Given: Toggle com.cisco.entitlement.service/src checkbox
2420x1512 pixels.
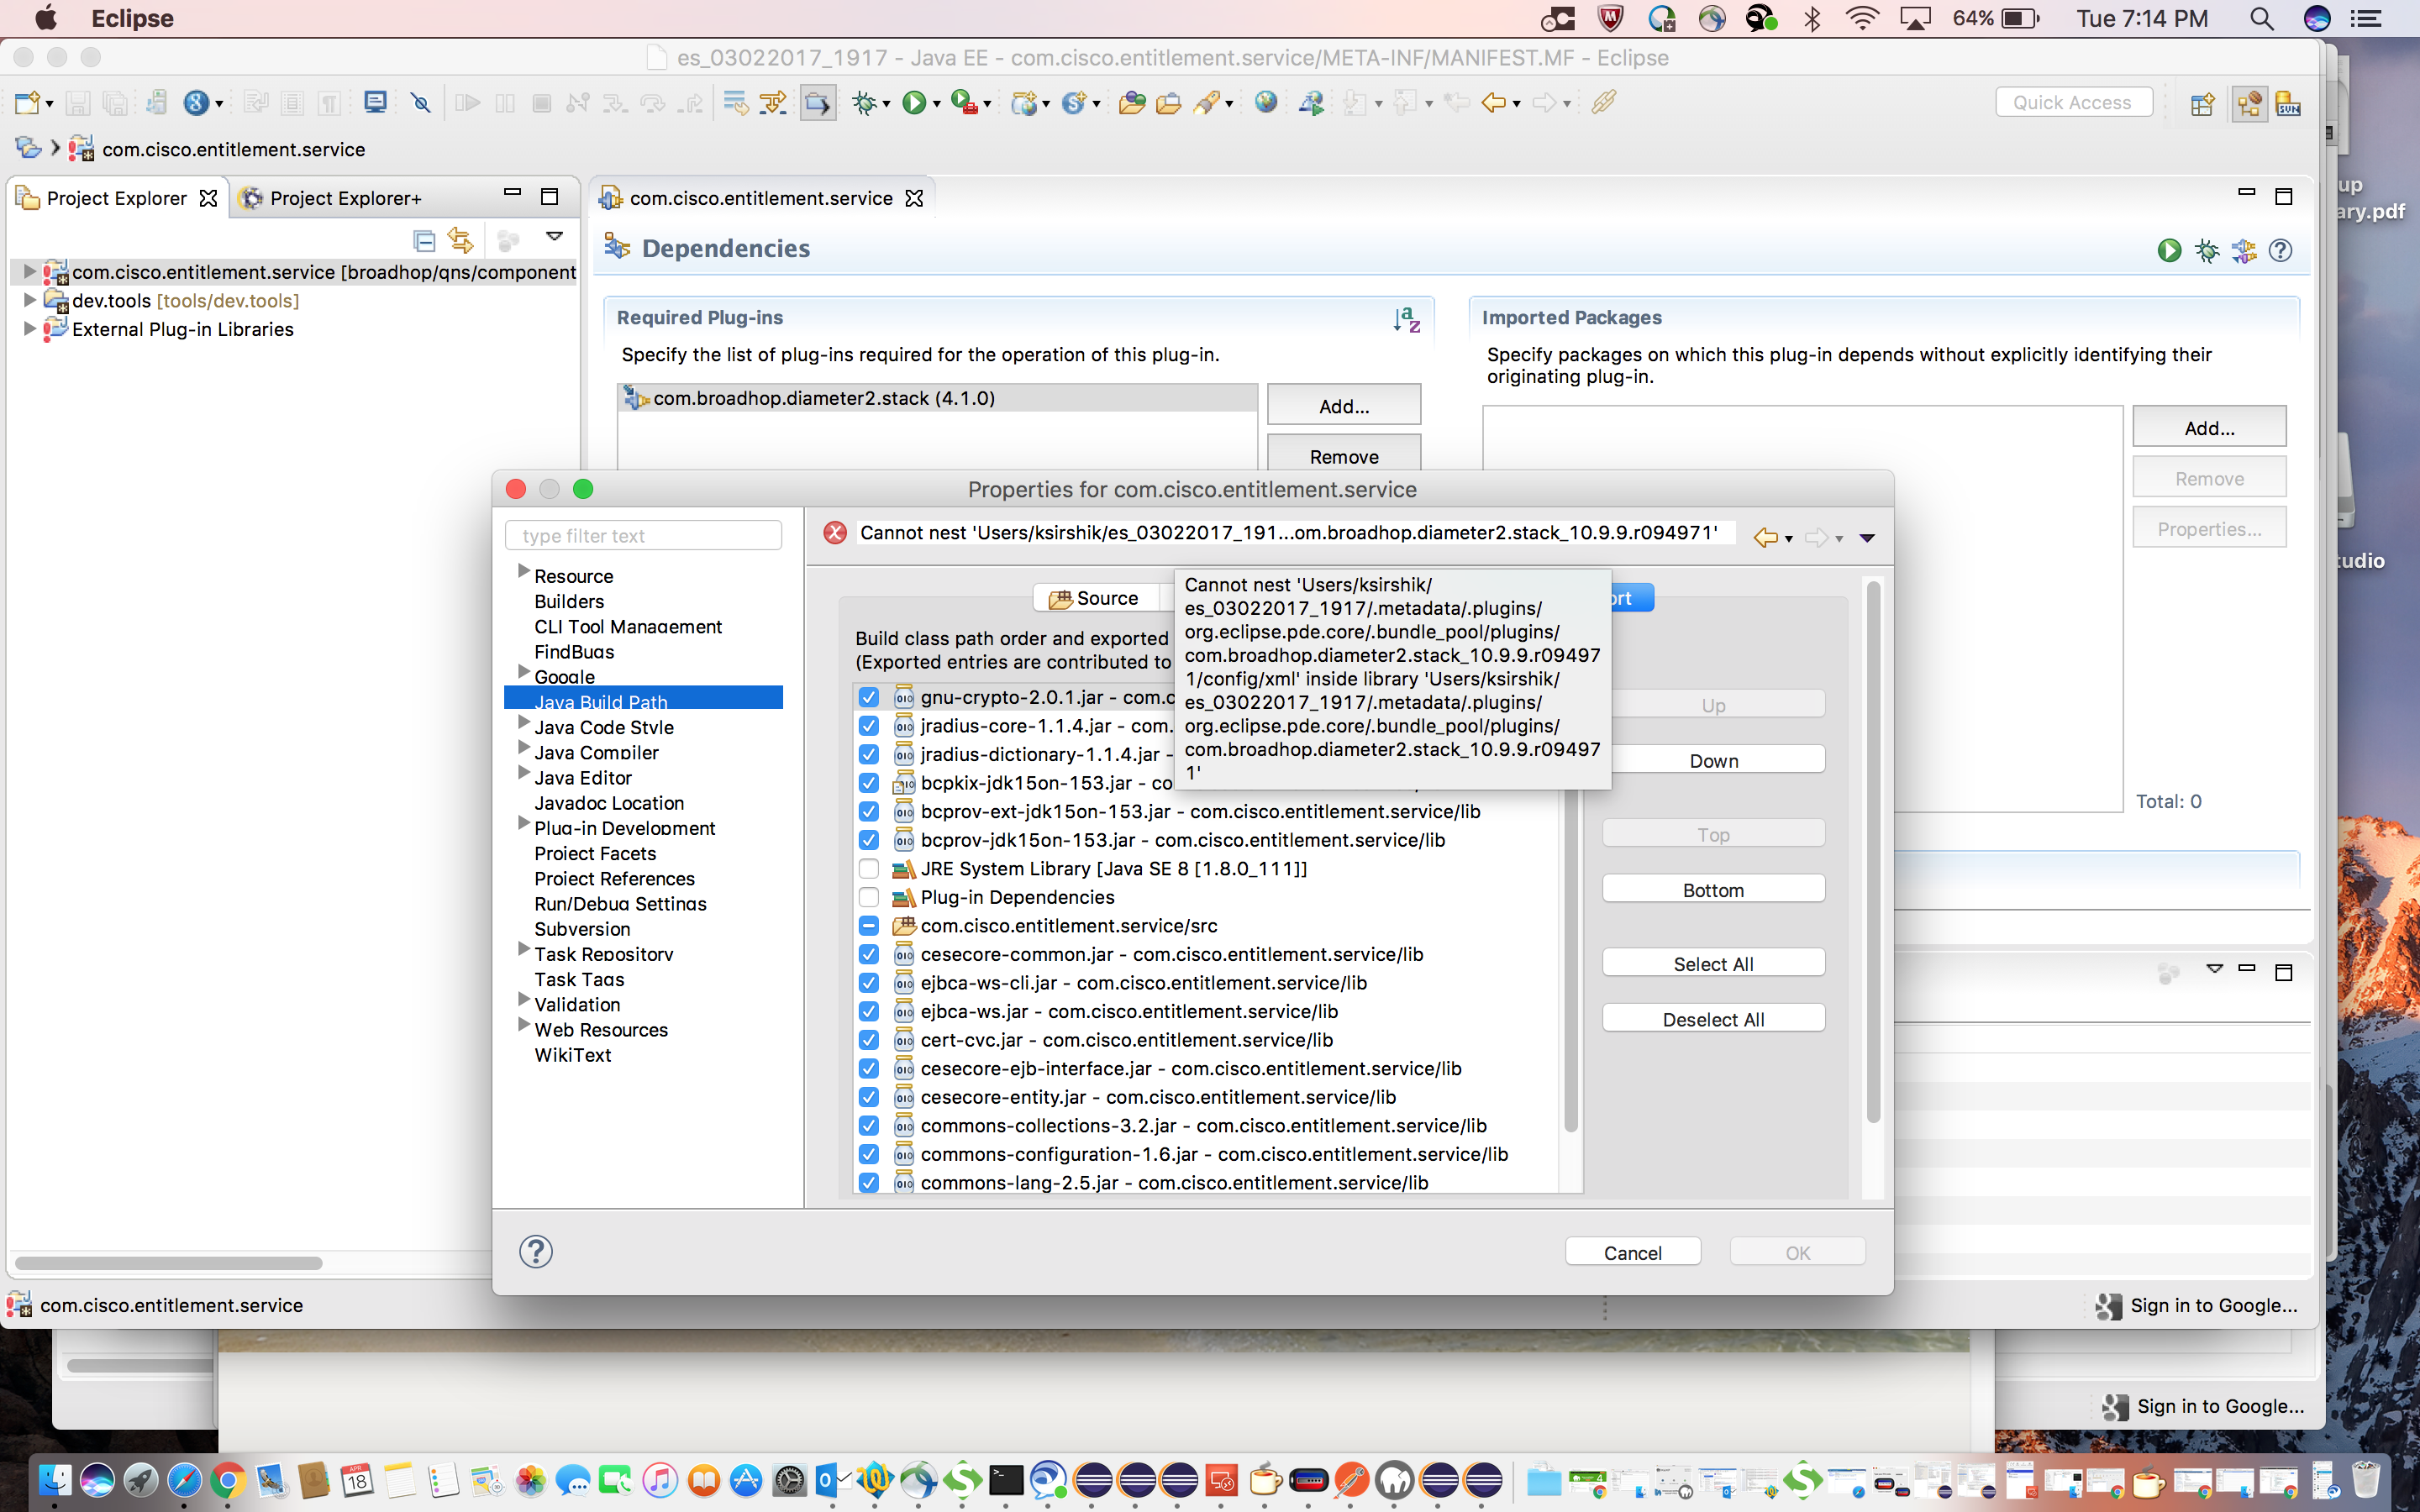Looking at the screenshot, I should tap(868, 926).
